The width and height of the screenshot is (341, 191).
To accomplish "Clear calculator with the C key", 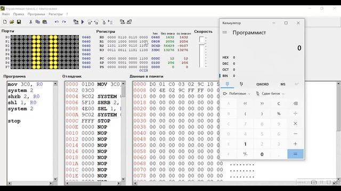I will tap(279, 103).
